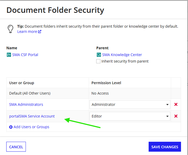The width and height of the screenshot is (188, 155).
Task: Enable Inherit security from parent checkbox
Action: click(x=98, y=61)
